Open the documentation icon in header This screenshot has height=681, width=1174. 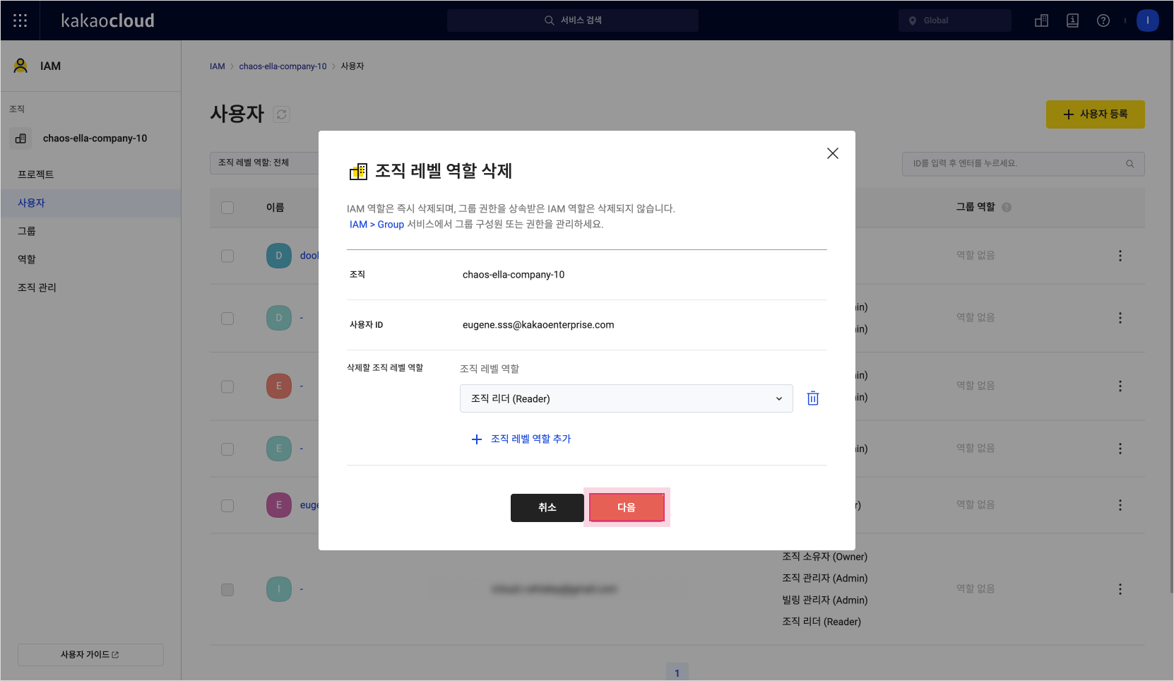tap(1072, 20)
